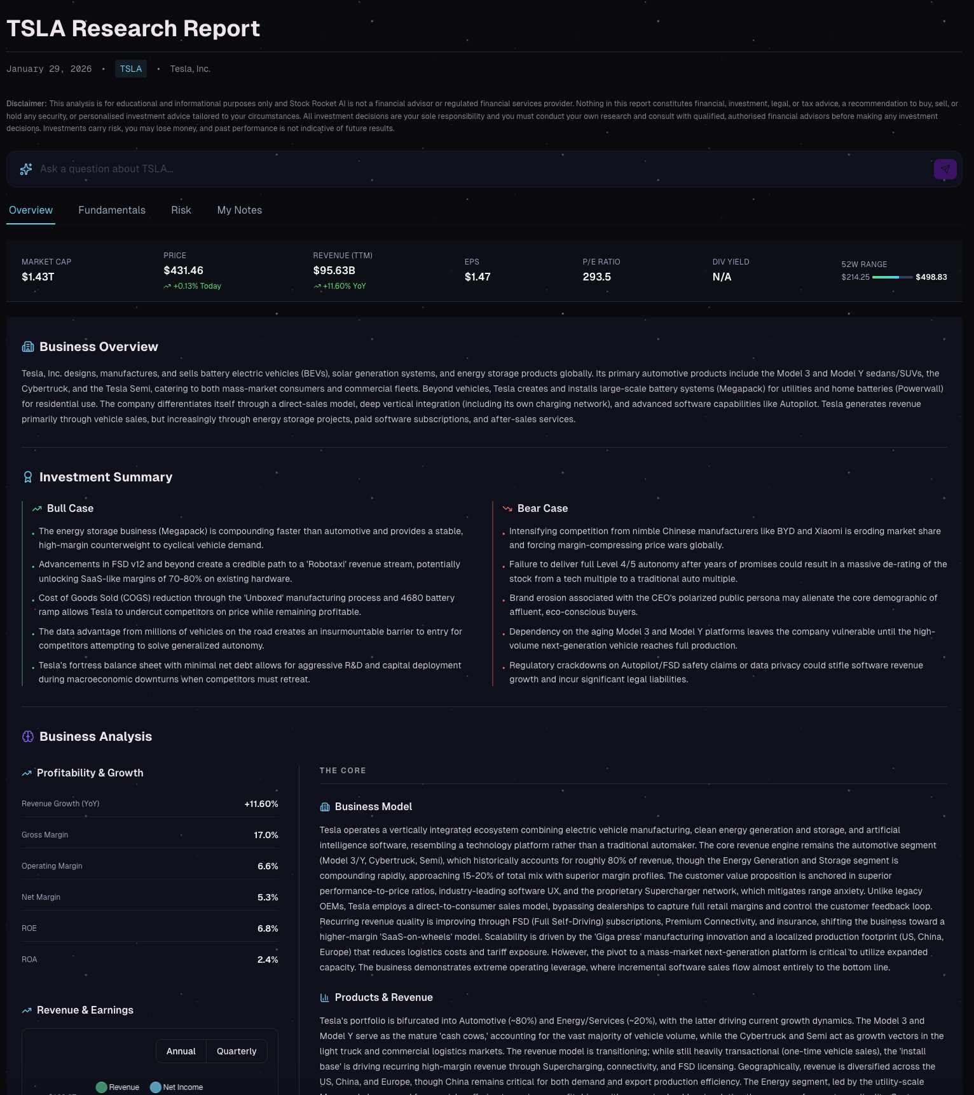974x1095 pixels.
Task: Switch chart to Quarterly view
Action: tap(237, 1051)
